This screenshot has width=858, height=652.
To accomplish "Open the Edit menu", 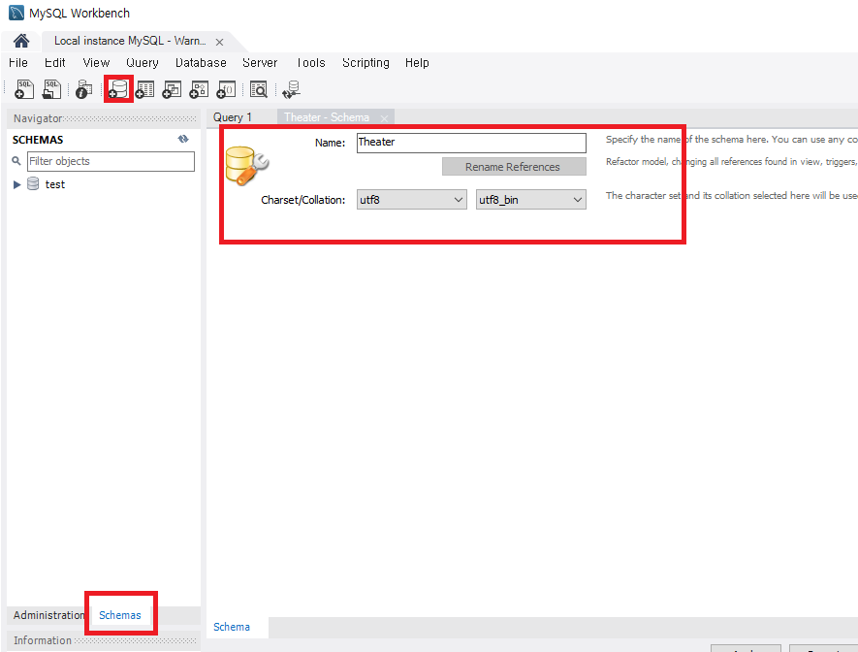I will click(54, 63).
